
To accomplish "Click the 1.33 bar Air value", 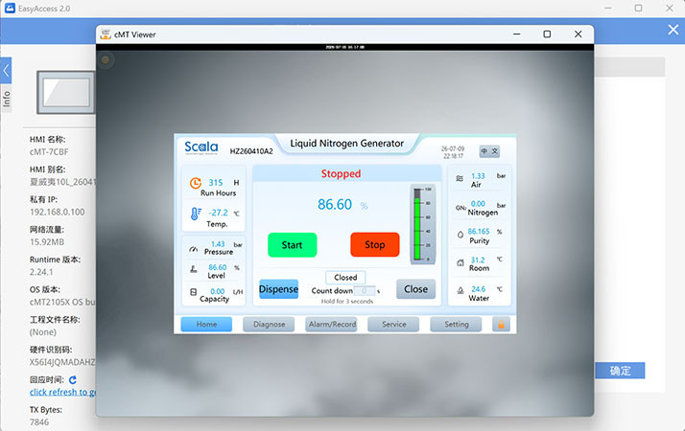I will [x=478, y=176].
